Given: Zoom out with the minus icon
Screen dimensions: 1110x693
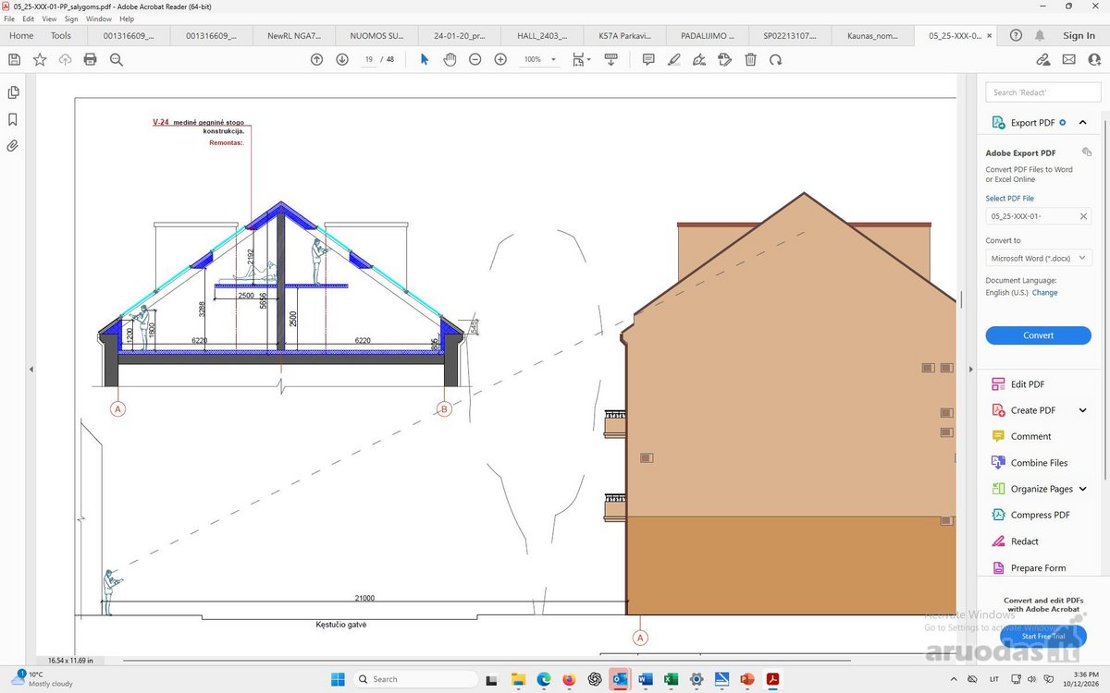Looking at the screenshot, I should (x=475, y=59).
